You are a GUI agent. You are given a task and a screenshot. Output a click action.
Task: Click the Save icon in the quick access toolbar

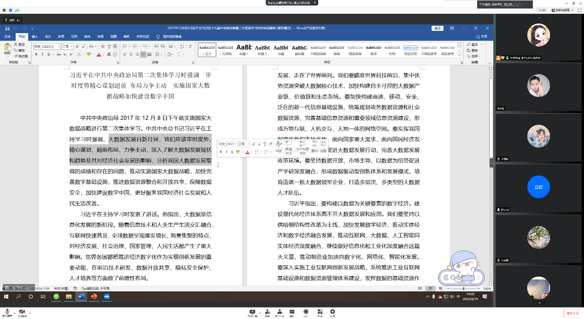pos(8,29)
